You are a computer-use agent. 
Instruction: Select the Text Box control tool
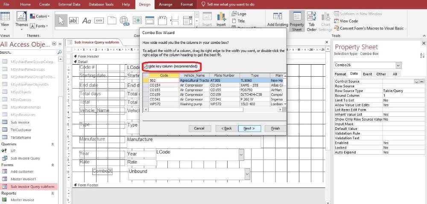pos(73,20)
